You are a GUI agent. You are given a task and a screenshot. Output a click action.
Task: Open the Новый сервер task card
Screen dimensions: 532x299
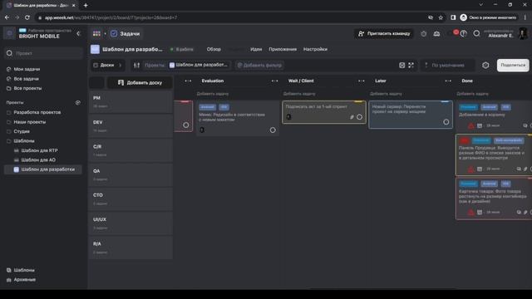click(411, 115)
